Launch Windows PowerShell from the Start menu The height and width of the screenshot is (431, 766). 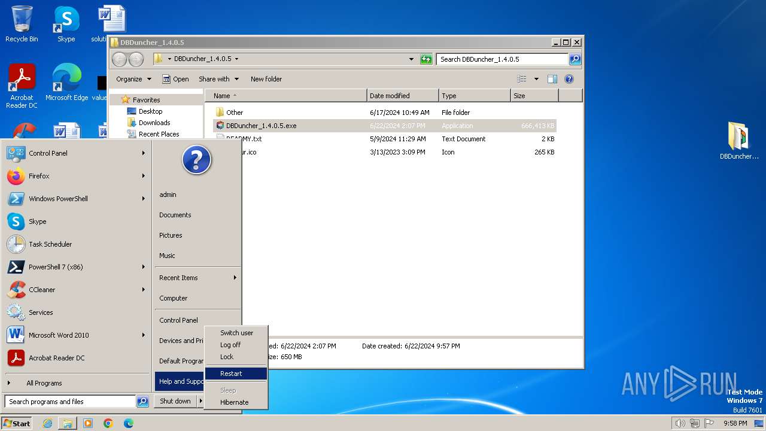point(76,199)
